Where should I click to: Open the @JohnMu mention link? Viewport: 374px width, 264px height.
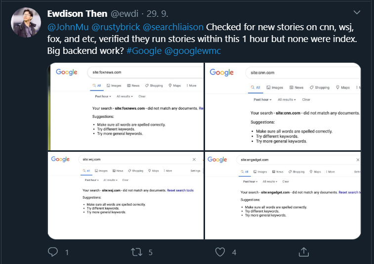[68, 27]
